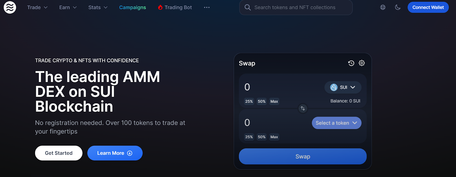Click the blue Swap button
This screenshot has width=456, height=177.
pos(303,156)
